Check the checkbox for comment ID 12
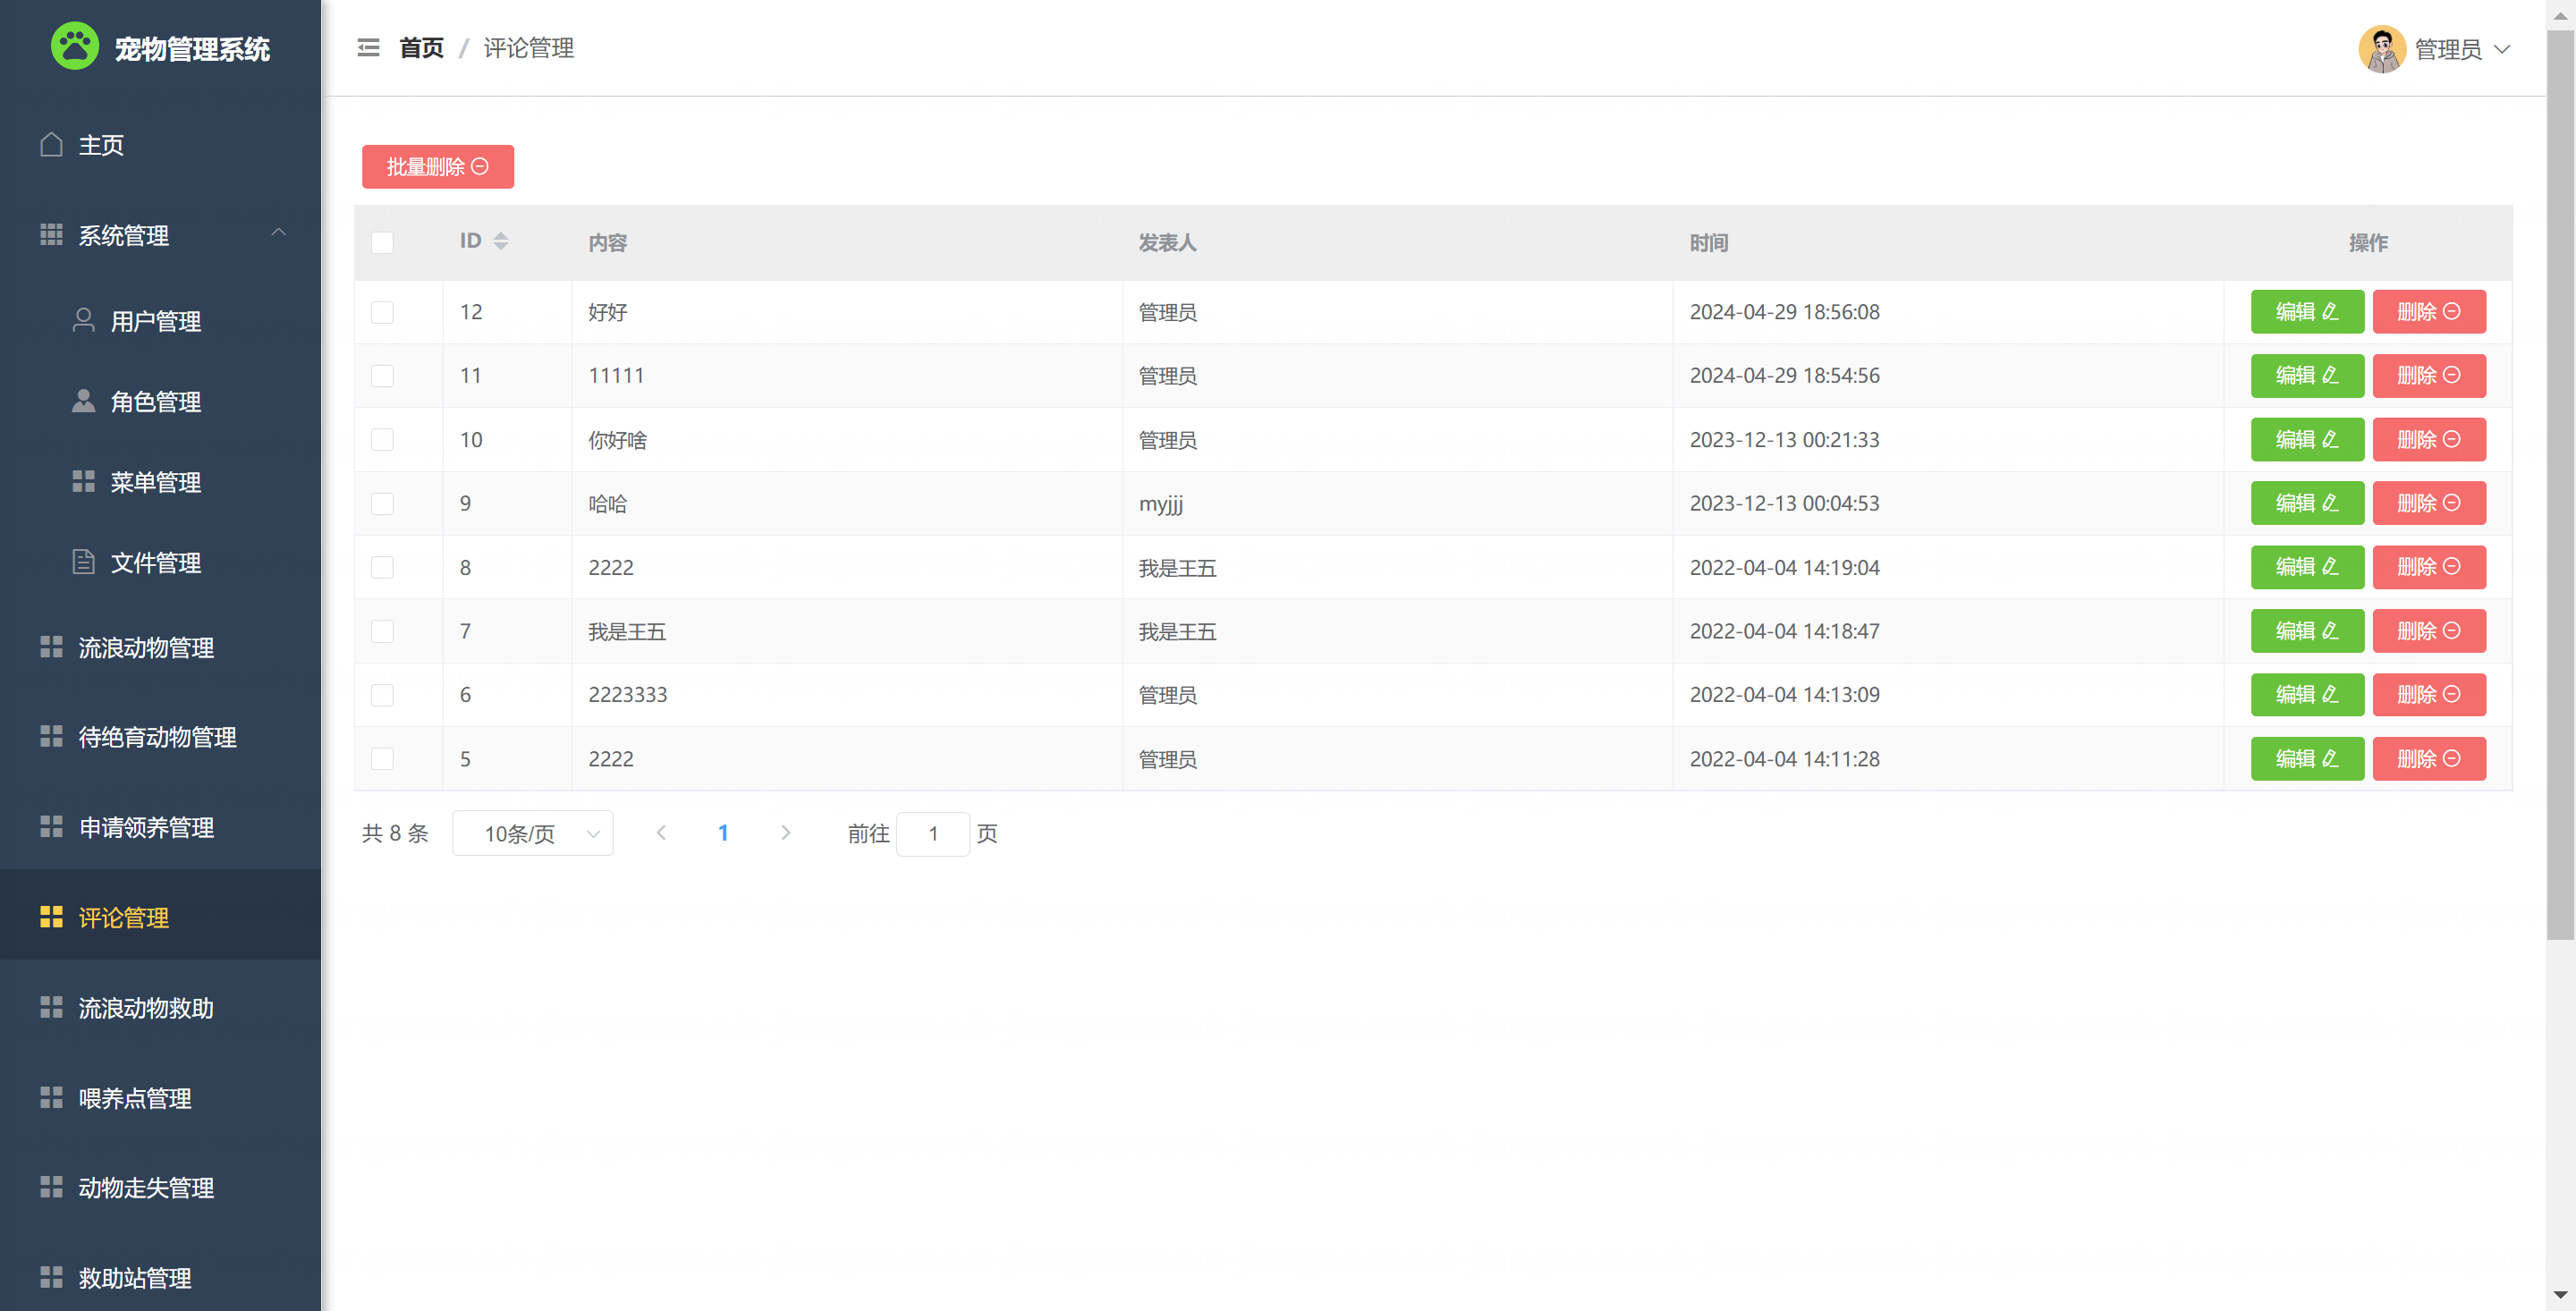The width and height of the screenshot is (2576, 1311). [x=382, y=312]
